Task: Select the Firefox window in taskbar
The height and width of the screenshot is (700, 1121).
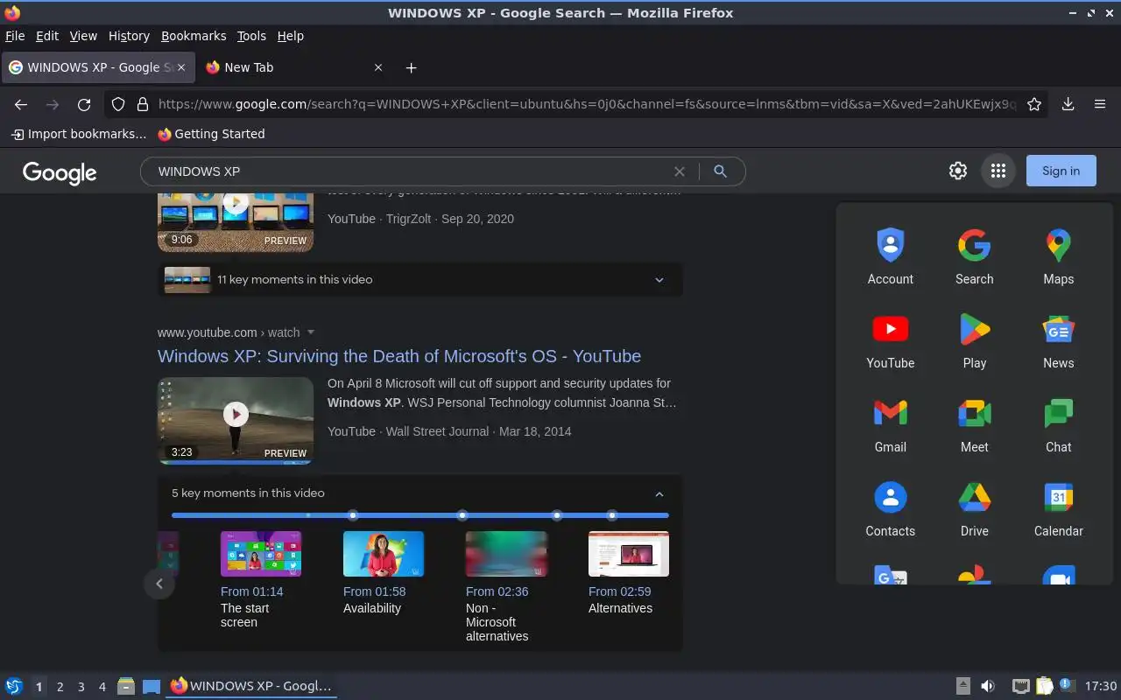Action: point(251,686)
